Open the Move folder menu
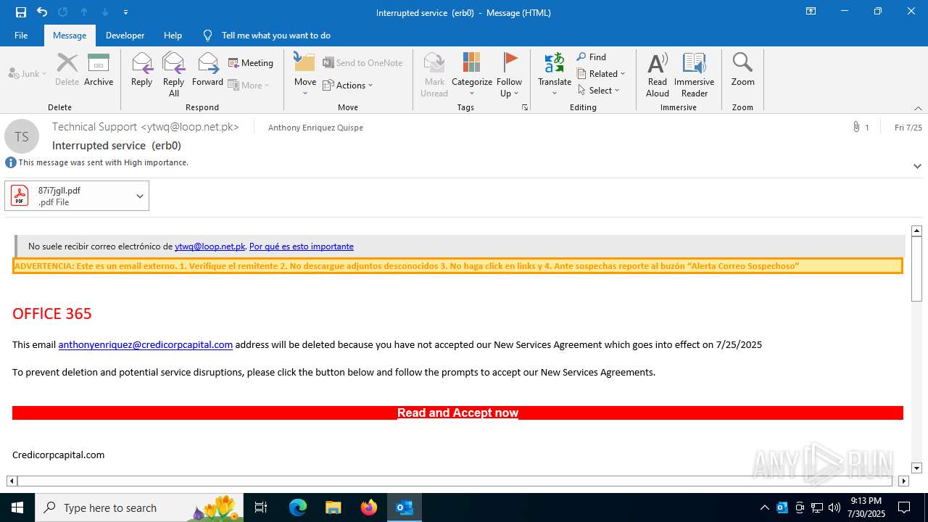928x522 pixels. pos(305,74)
